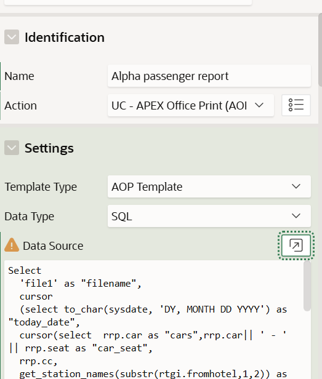This screenshot has width=322, height=379.
Task: Click the property panel vertical scrollbar
Action: (320, 50)
